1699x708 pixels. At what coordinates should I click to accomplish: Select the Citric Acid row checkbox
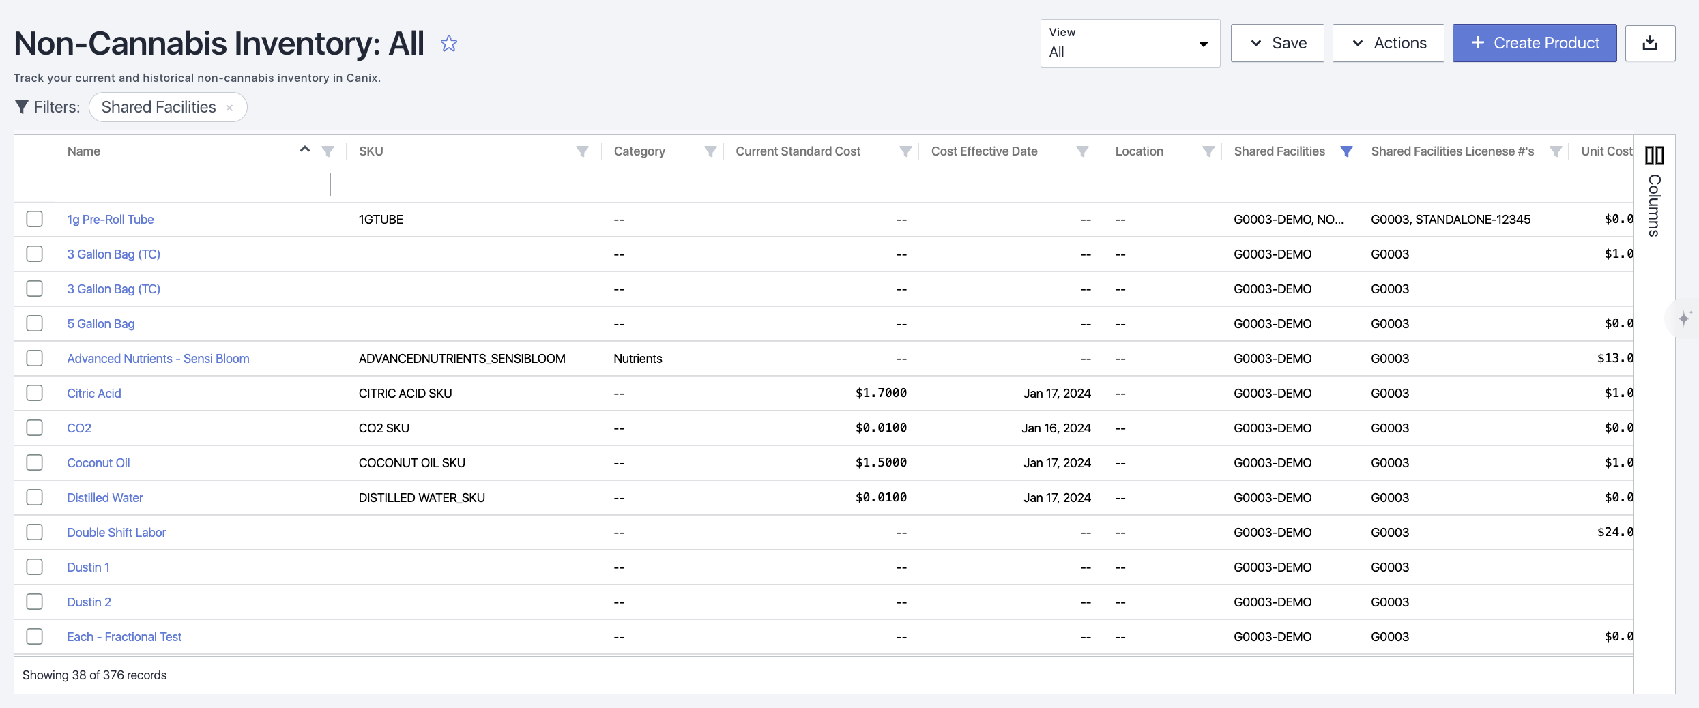(x=34, y=393)
